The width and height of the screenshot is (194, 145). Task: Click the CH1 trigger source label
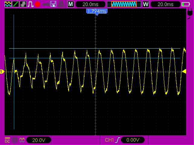pyautogui.click(x=109, y=140)
